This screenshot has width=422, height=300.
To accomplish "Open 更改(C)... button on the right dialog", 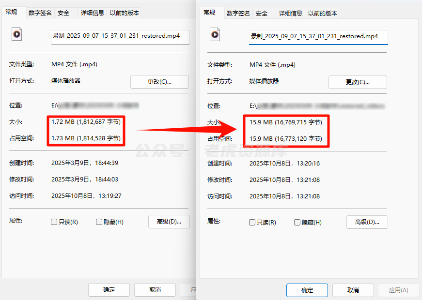I will tap(357, 82).
